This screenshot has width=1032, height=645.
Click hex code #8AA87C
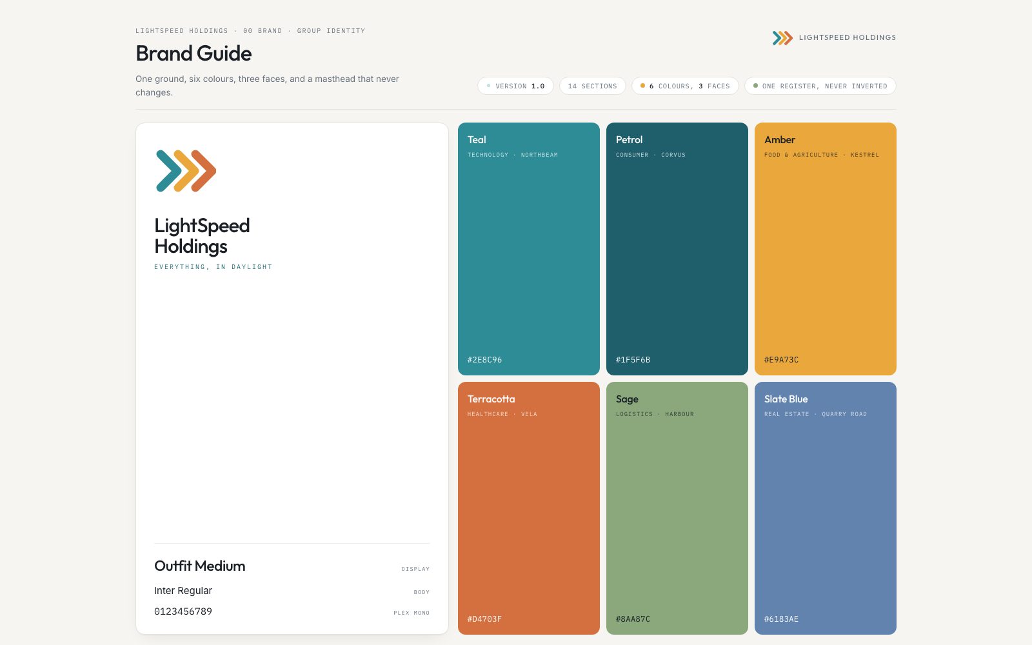point(633,619)
